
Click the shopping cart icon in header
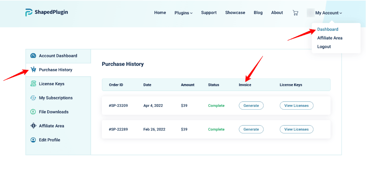295,13
